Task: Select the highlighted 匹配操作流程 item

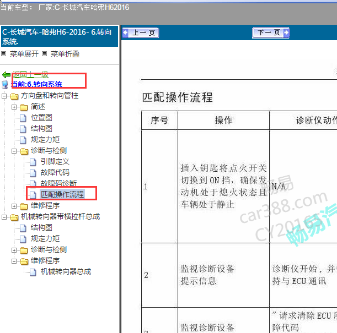Action: [x=62, y=194]
